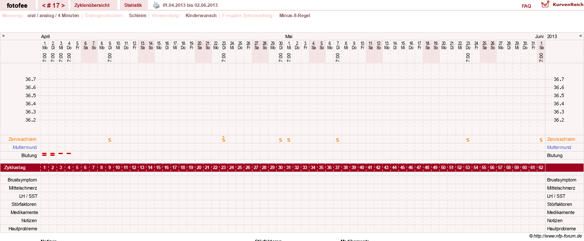
Task: Select cycle day 23 in the Zyklustag bar
Action: click(224, 168)
